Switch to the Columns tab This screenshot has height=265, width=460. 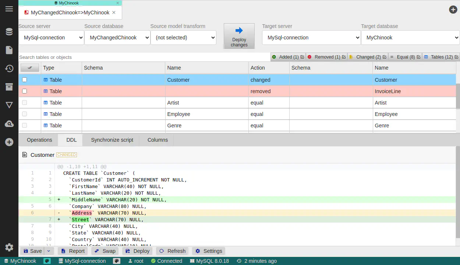(x=158, y=140)
